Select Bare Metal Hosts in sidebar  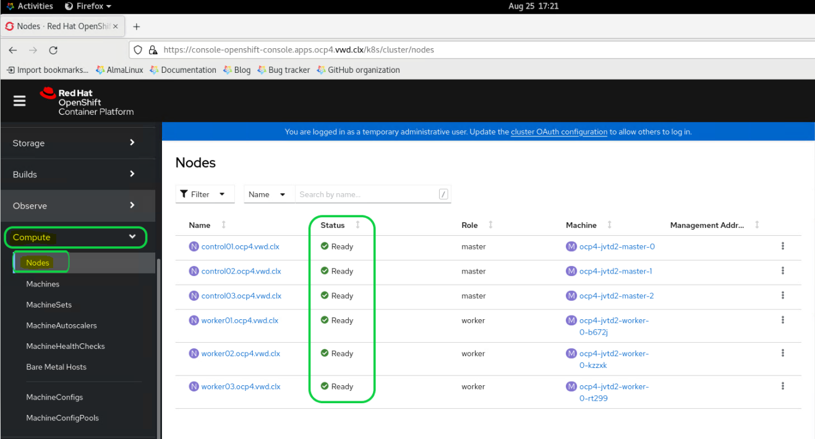(56, 367)
